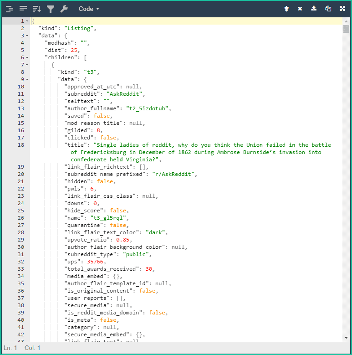
Task: Compact the JSON using the compact icon
Action: pos(23,9)
